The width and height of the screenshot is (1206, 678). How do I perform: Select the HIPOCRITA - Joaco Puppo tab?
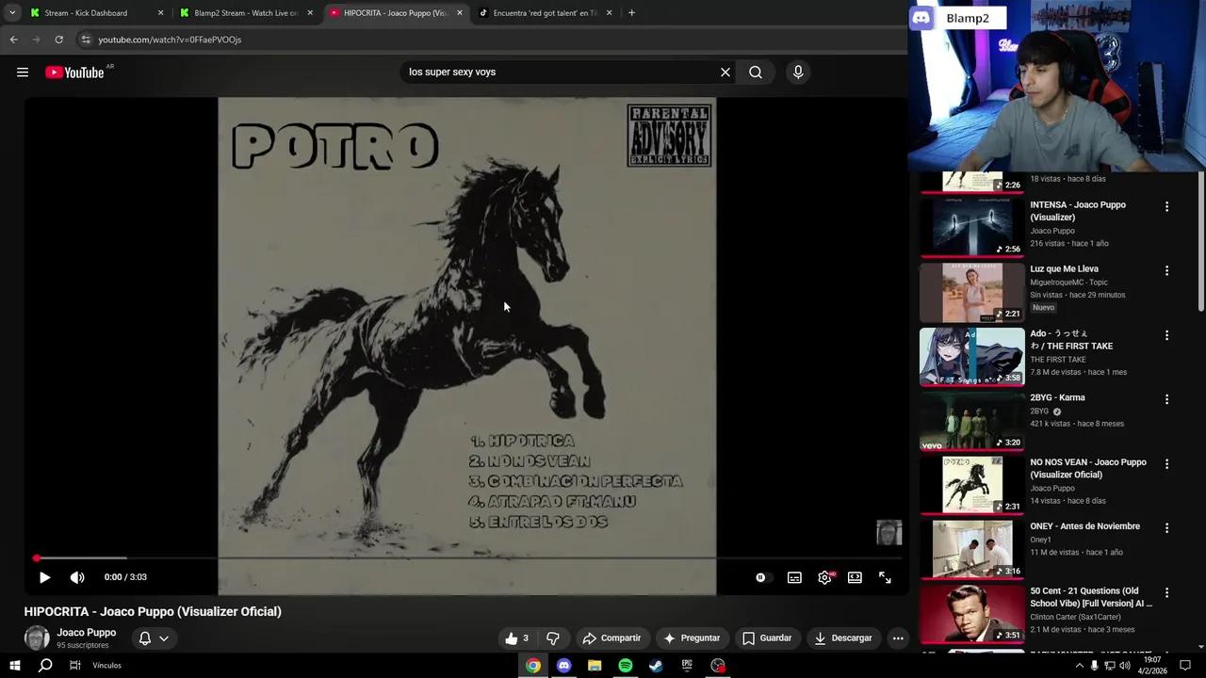pos(395,13)
